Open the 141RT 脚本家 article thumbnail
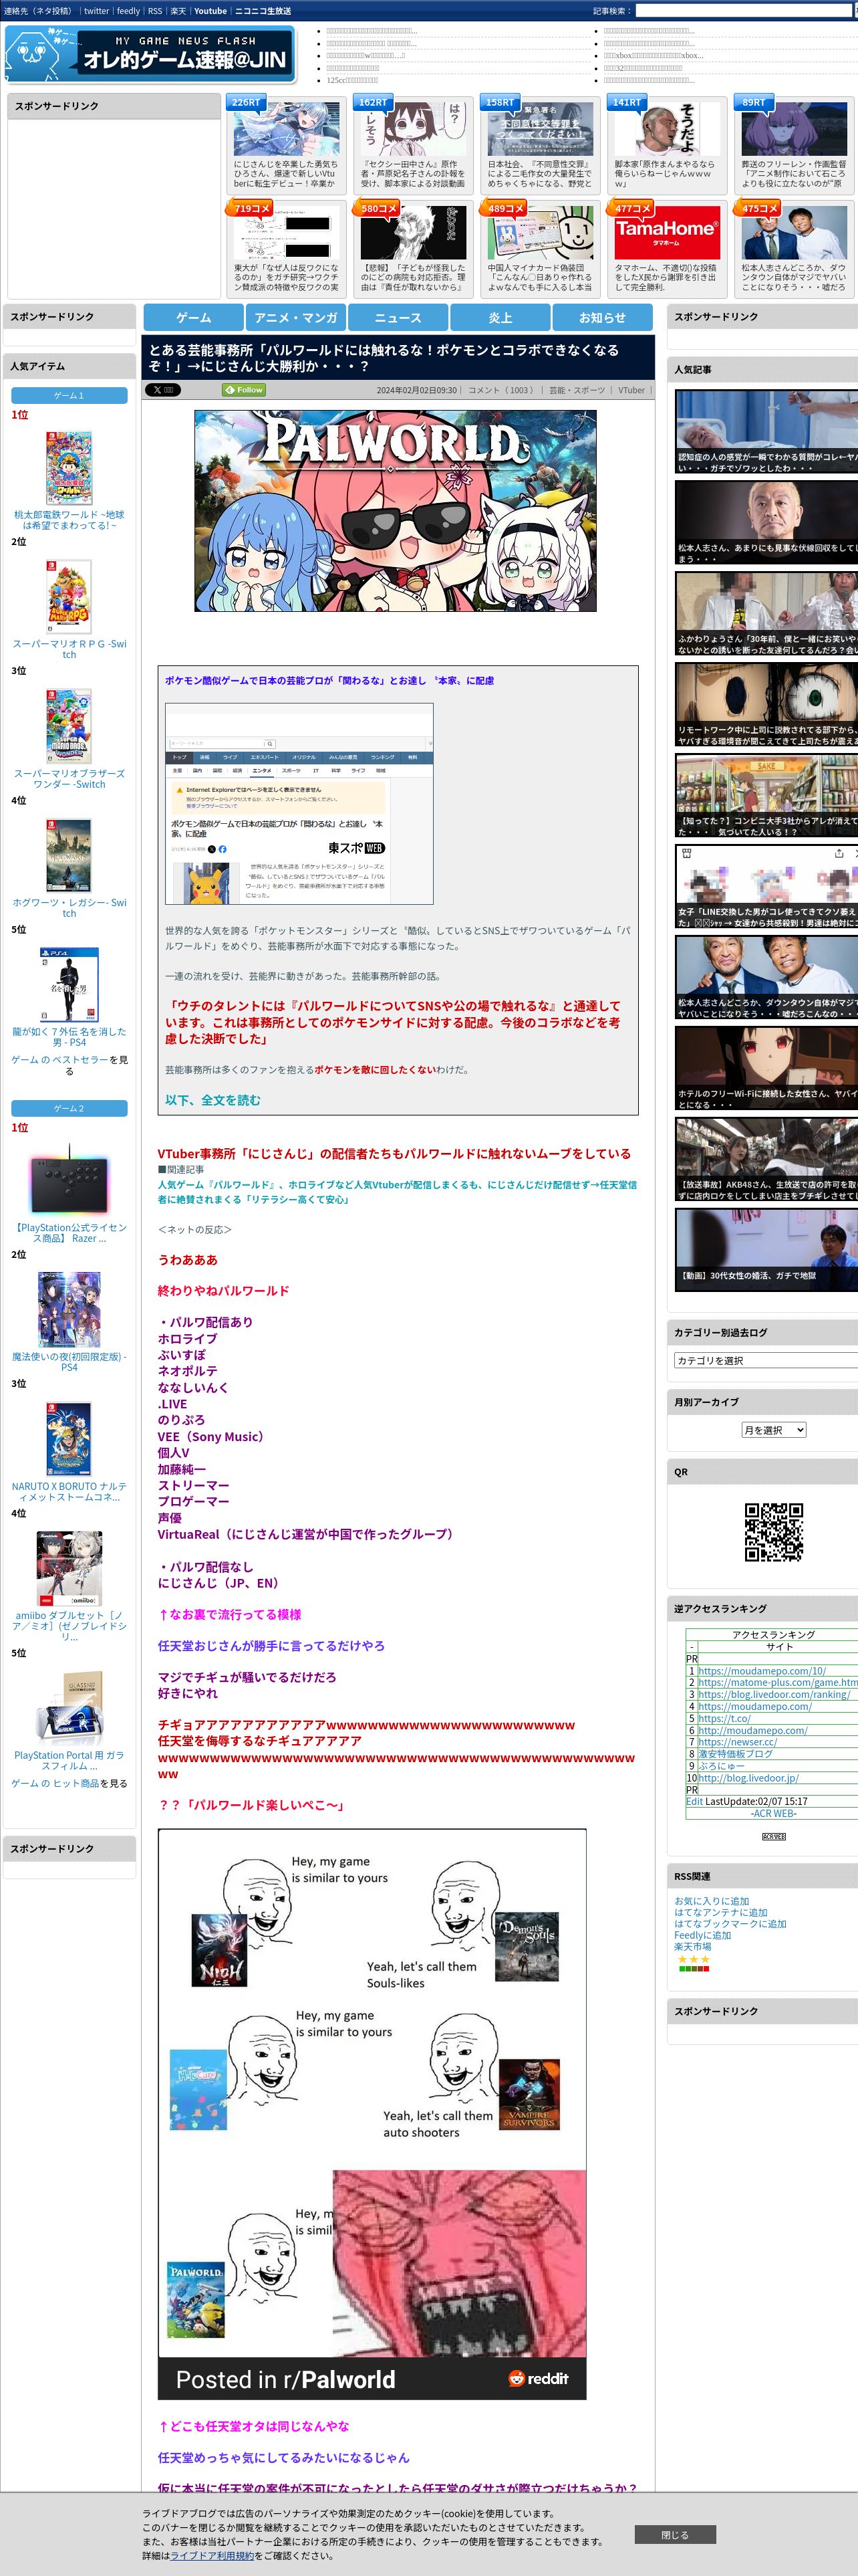The height and width of the screenshot is (2576, 858). [666, 128]
